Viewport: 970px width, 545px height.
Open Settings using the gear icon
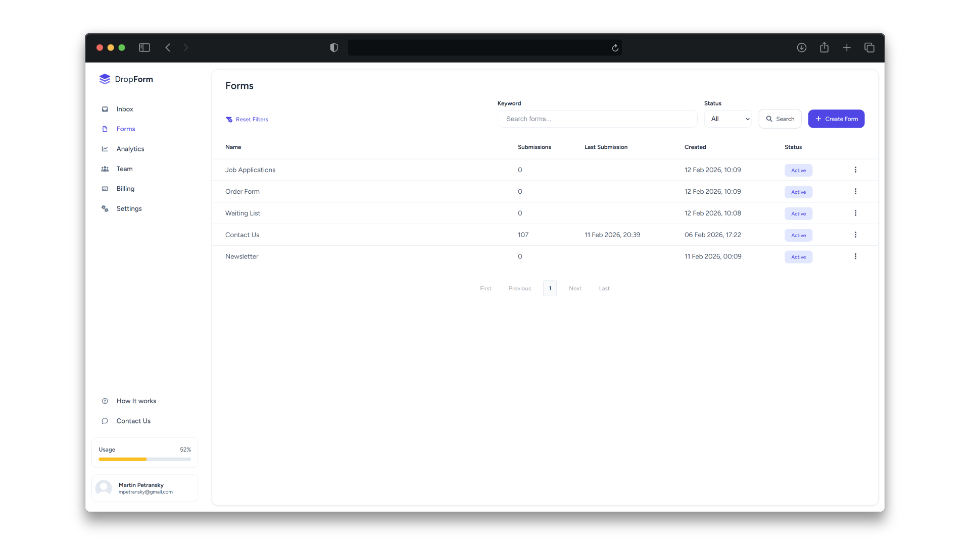click(x=105, y=208)
